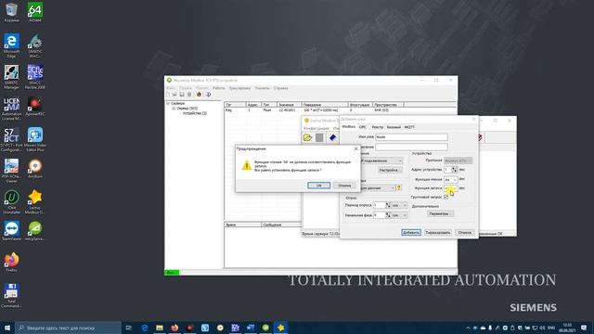Open Total Commander desktop icon
Image resolution: width=594 pixels, height=334 pixels.
[11, 296]
